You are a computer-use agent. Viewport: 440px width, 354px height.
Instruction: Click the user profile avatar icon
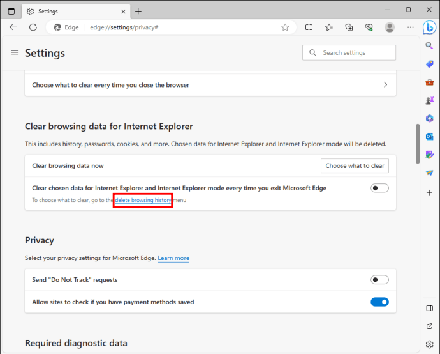coord(390,27)
